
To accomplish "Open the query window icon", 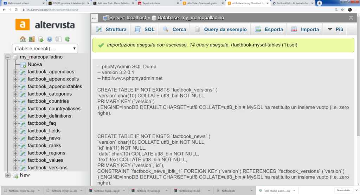I will pos(41,39).
